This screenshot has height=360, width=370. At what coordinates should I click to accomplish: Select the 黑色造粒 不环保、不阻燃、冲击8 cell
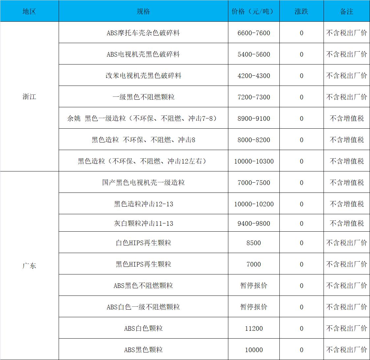143,140
